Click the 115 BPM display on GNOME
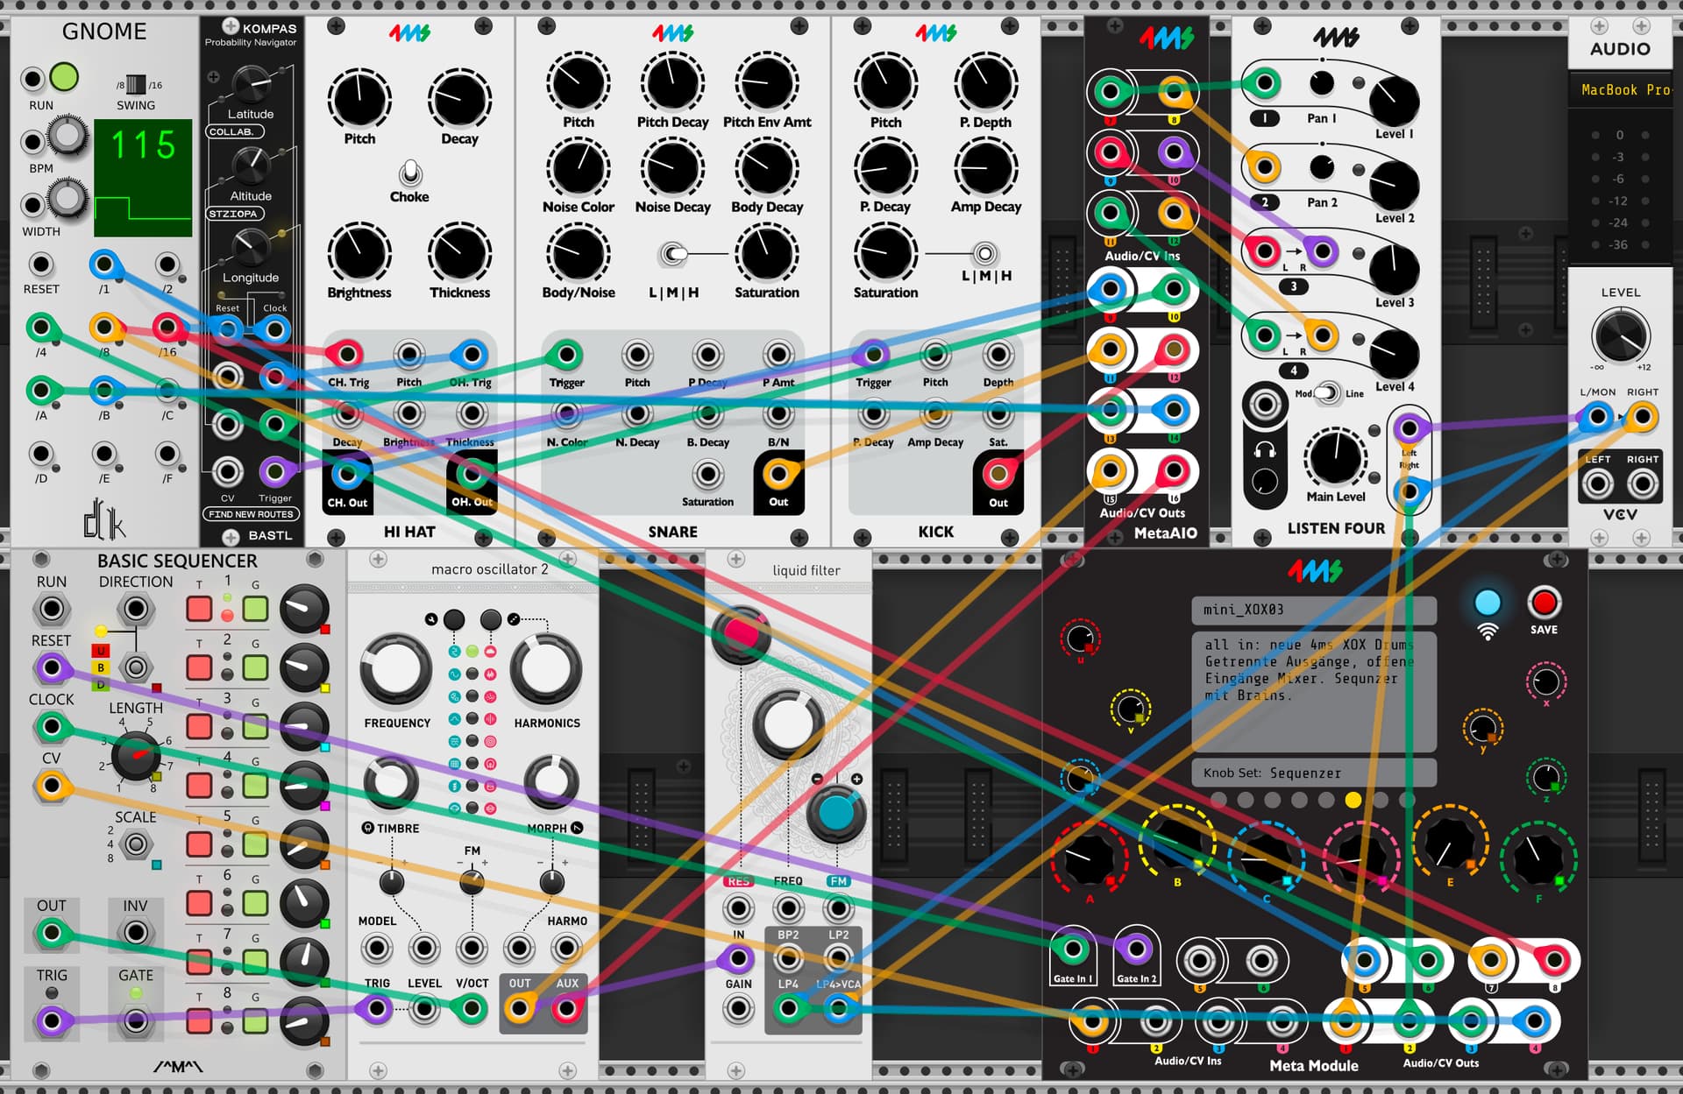The height and width of the screenshot is (1094, 1683). tap(143, 178)
